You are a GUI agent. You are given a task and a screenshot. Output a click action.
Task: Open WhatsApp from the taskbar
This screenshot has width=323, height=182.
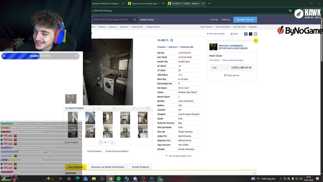160,179
